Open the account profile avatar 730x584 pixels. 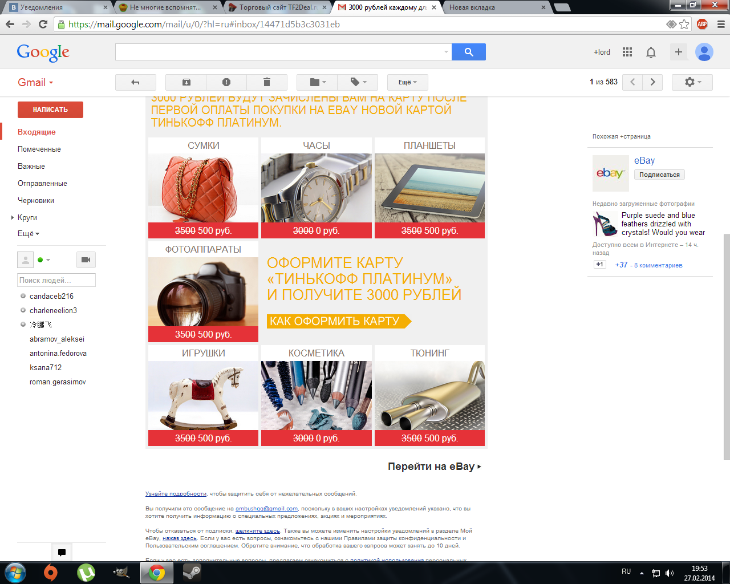coord(704,52)
